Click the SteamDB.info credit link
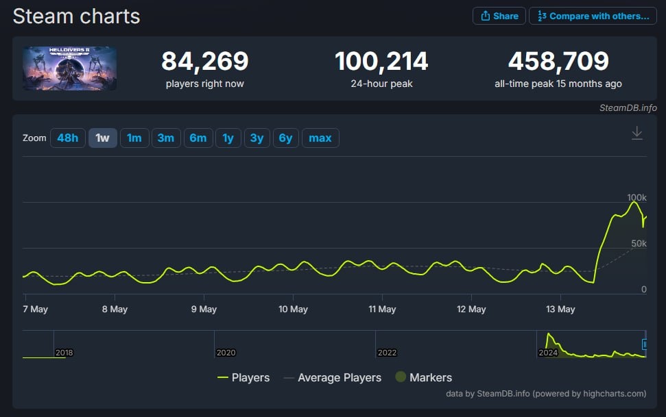The width and height of the screenshot is (666, 417). [x=628, y=108]
